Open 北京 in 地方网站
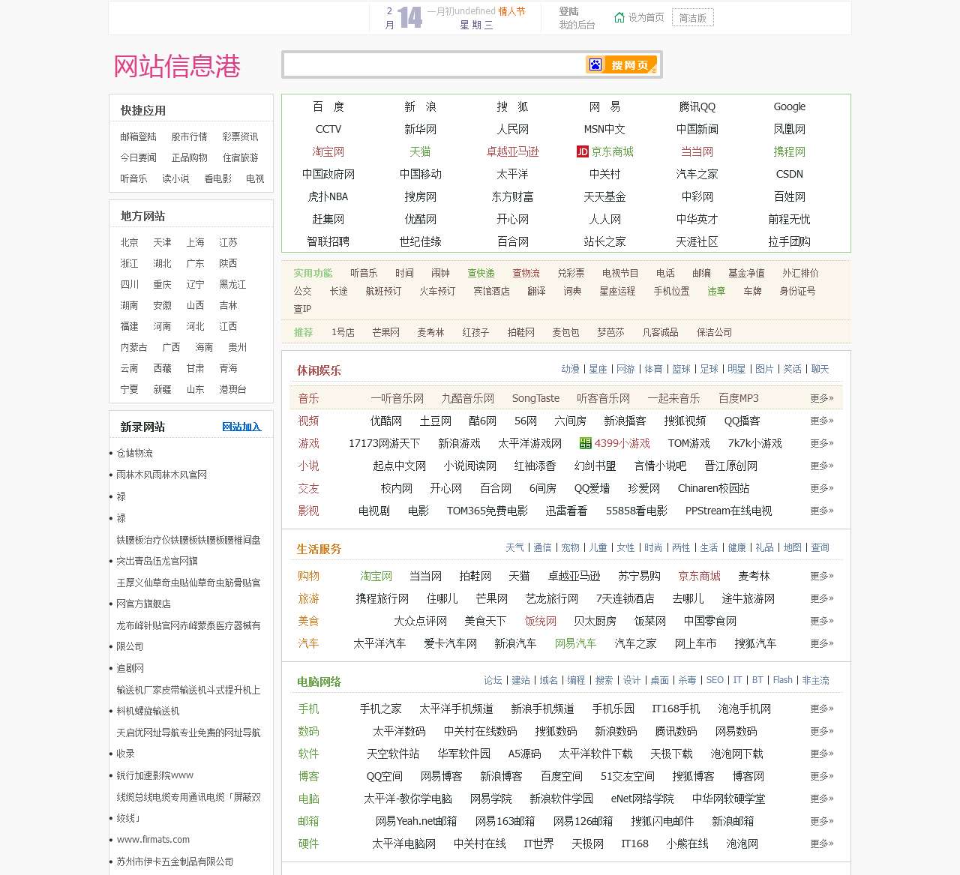The width and height of the screenshot is (960, 875). tap(129, 242)
